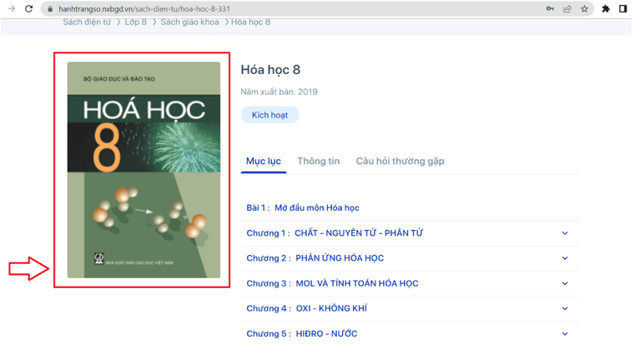Click Chương 3 MOL VÀ TÍNH TOÁN title
The width and height of the screenshot is (635, 344).
pos(332,283)
